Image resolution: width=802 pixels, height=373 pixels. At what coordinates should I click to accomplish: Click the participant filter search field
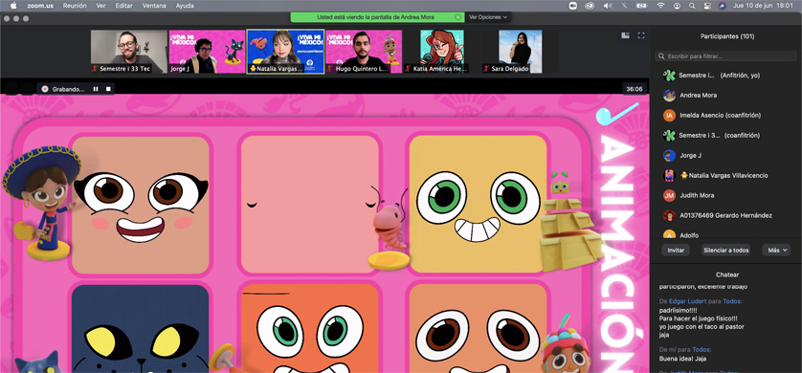pos(725,56)
